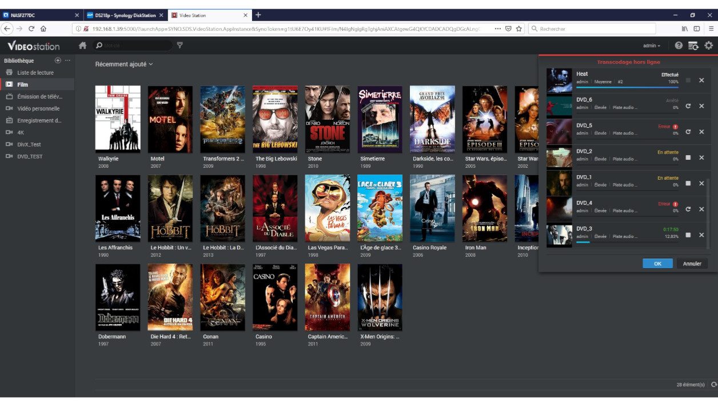Remove the DVD_6 transcoding task

[701, 106]
